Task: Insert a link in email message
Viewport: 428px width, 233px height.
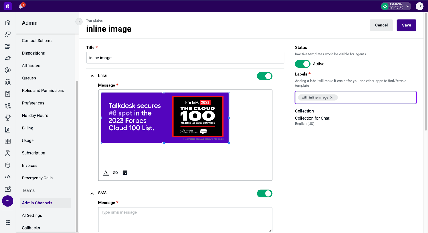Action: (x=115, y=173)
